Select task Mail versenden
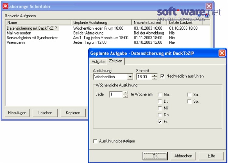 pyautogui.click(x=19, y=33)
